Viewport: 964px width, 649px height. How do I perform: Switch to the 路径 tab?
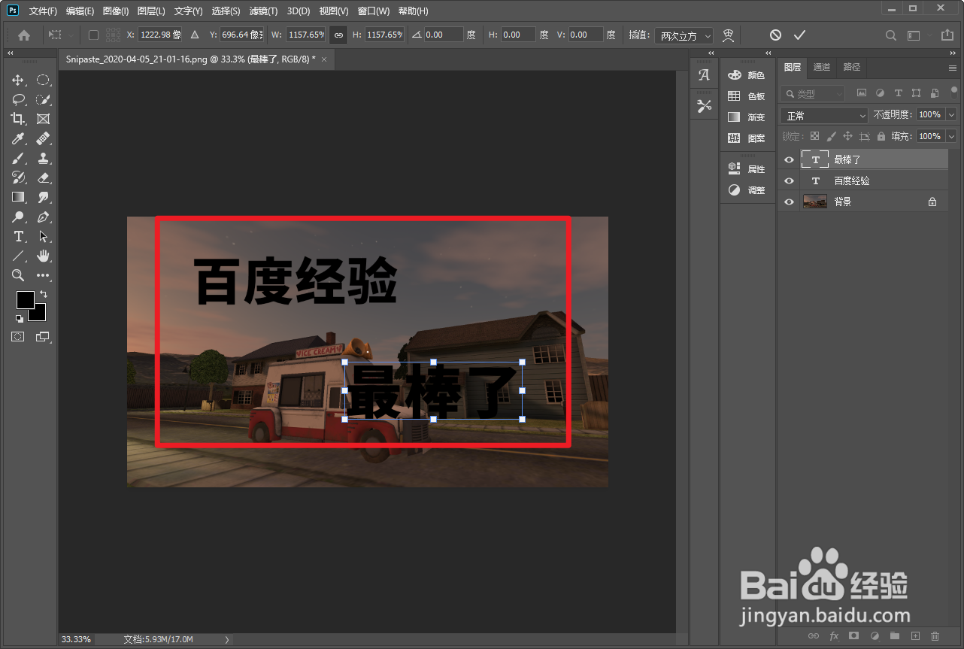(x=851, y=67)
